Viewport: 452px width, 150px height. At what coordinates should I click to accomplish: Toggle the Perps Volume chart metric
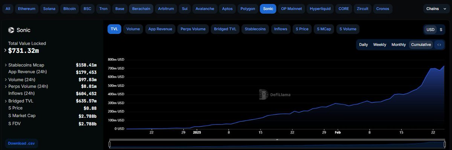pyautogui.click(x=193, y=29)
